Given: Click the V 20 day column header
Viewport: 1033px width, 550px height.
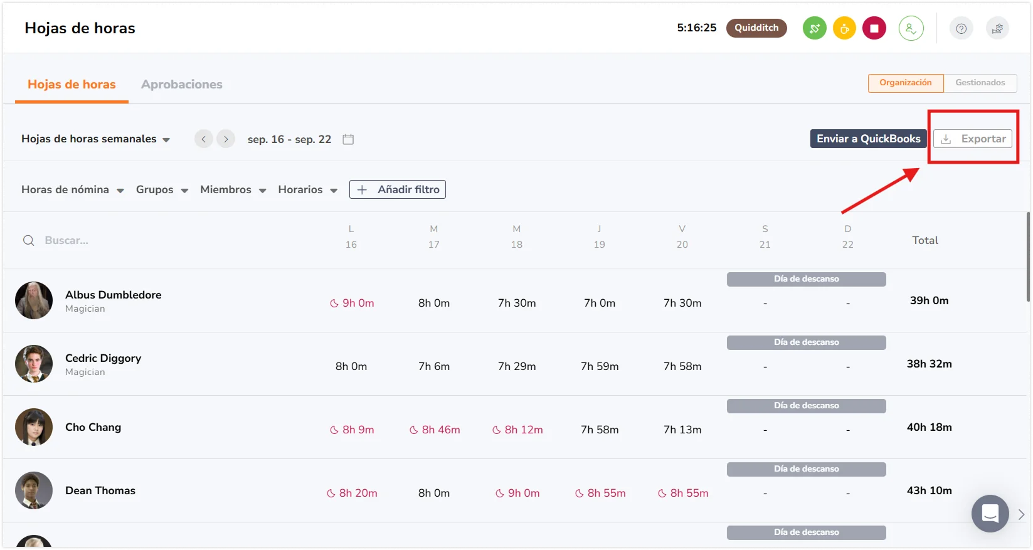Looking at the screenshot, I should [x=682, y=236].
